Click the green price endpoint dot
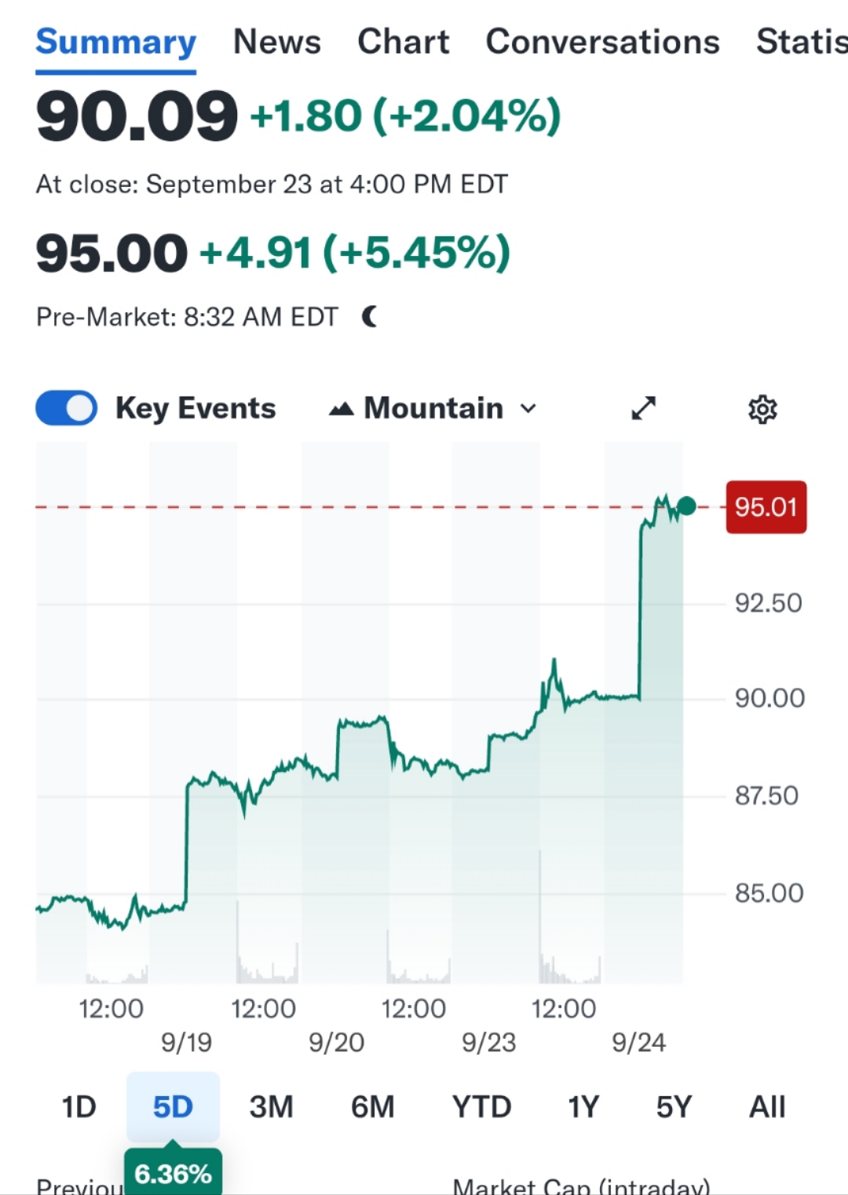The width and height of the screenshot is (848, 1195). [686, 506]
